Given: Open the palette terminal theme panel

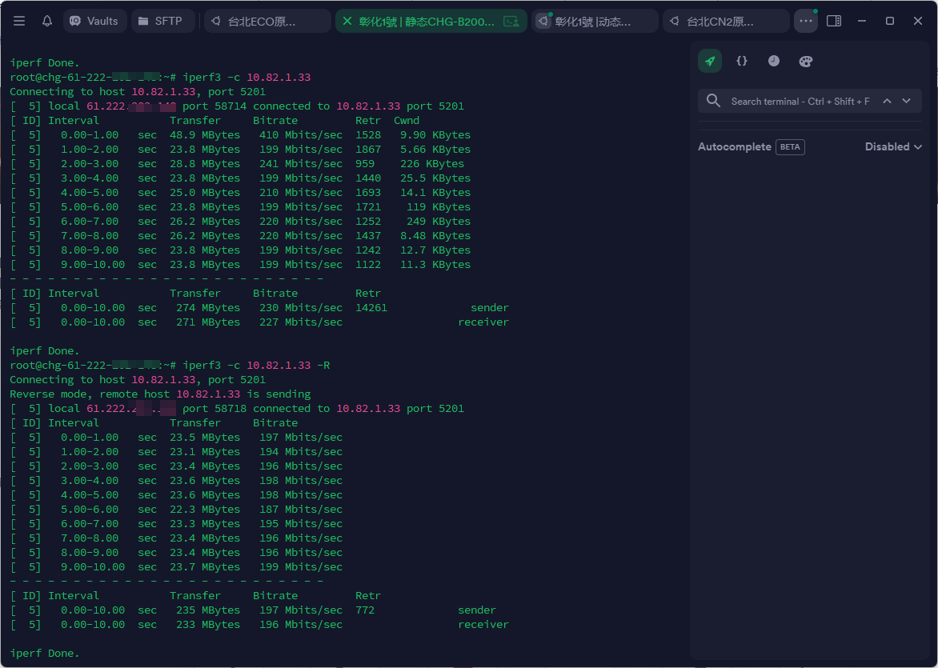Looking at the screenshot, I should pos(806,61).
